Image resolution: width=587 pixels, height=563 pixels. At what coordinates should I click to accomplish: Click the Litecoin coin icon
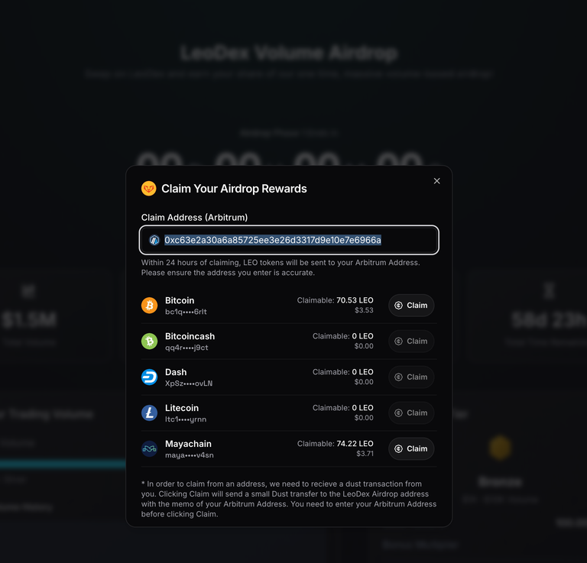point(149,413)
